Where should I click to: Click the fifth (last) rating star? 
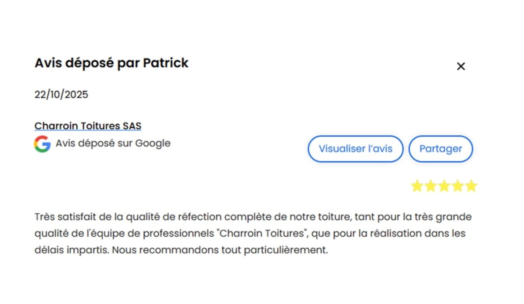(x=471, y=186)
